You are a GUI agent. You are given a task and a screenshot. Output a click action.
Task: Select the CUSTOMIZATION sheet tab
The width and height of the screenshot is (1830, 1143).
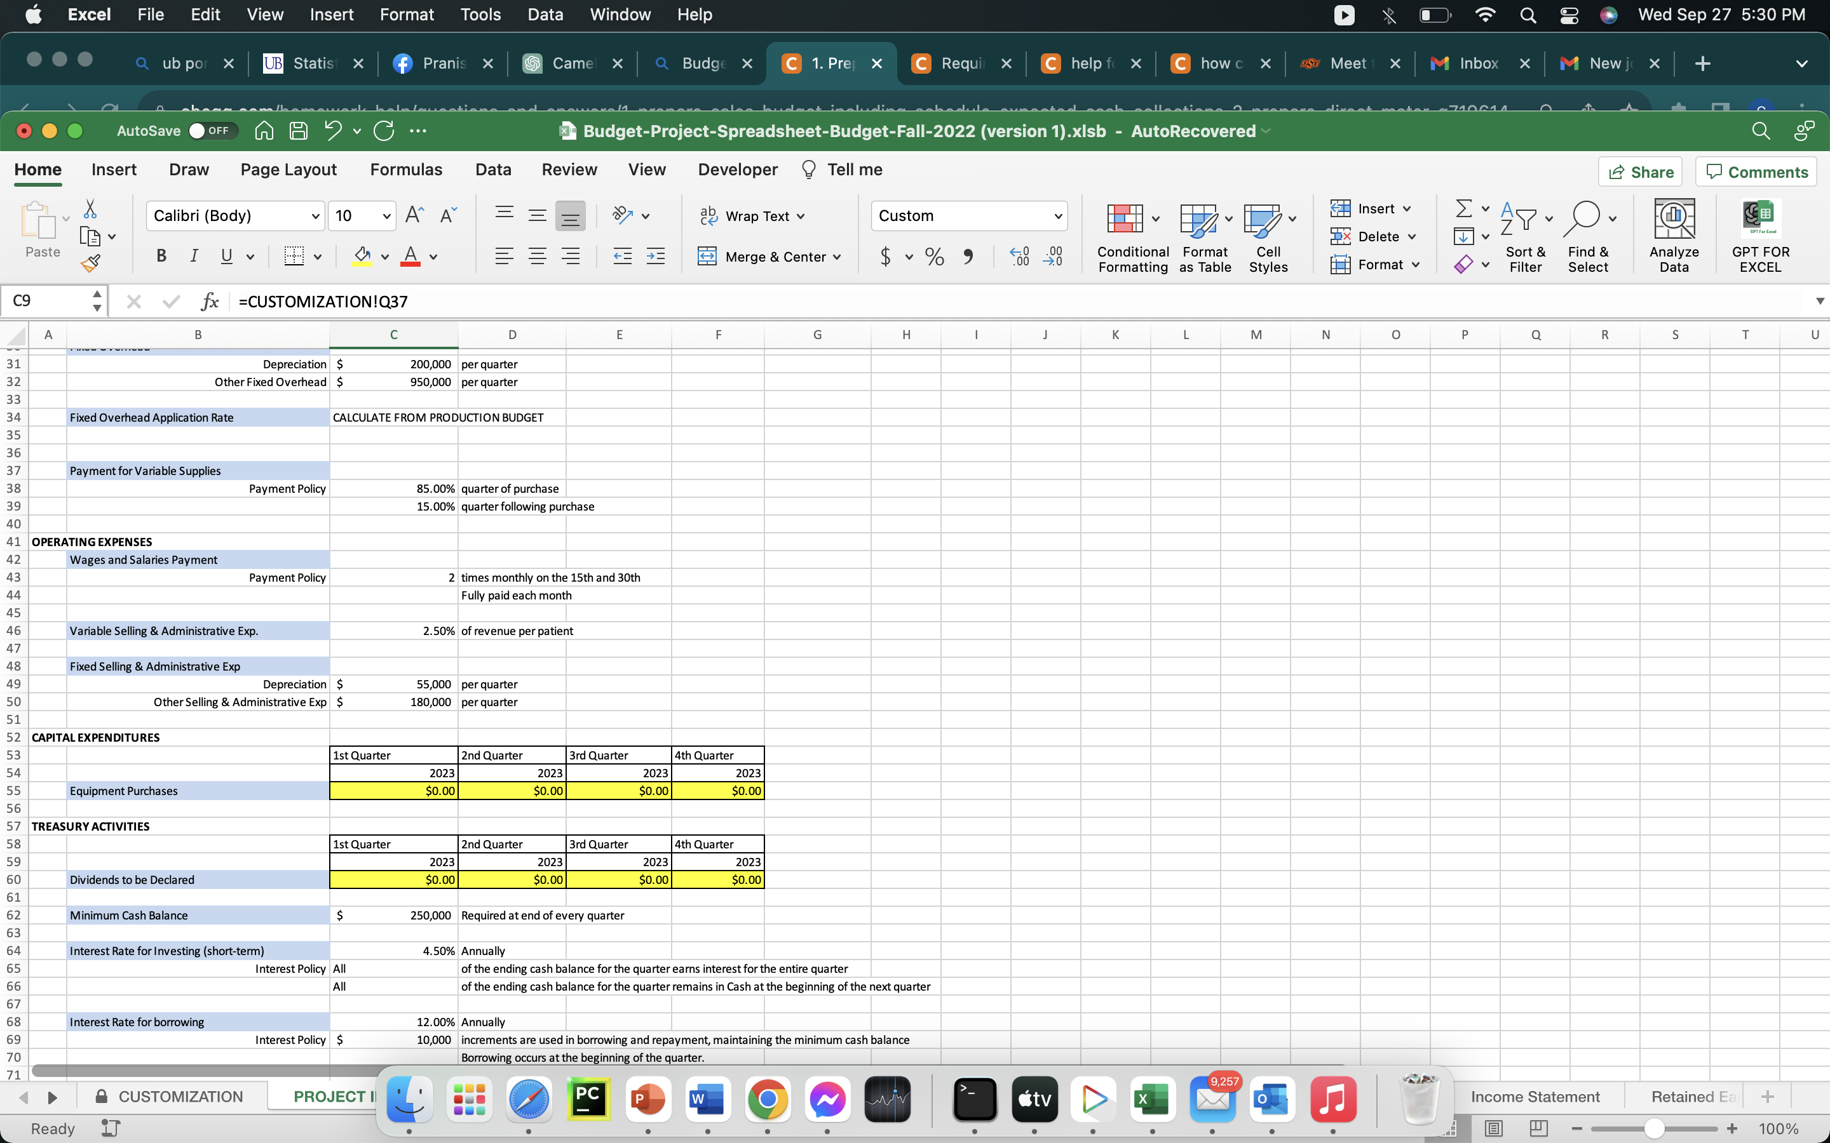[180, 1095]
